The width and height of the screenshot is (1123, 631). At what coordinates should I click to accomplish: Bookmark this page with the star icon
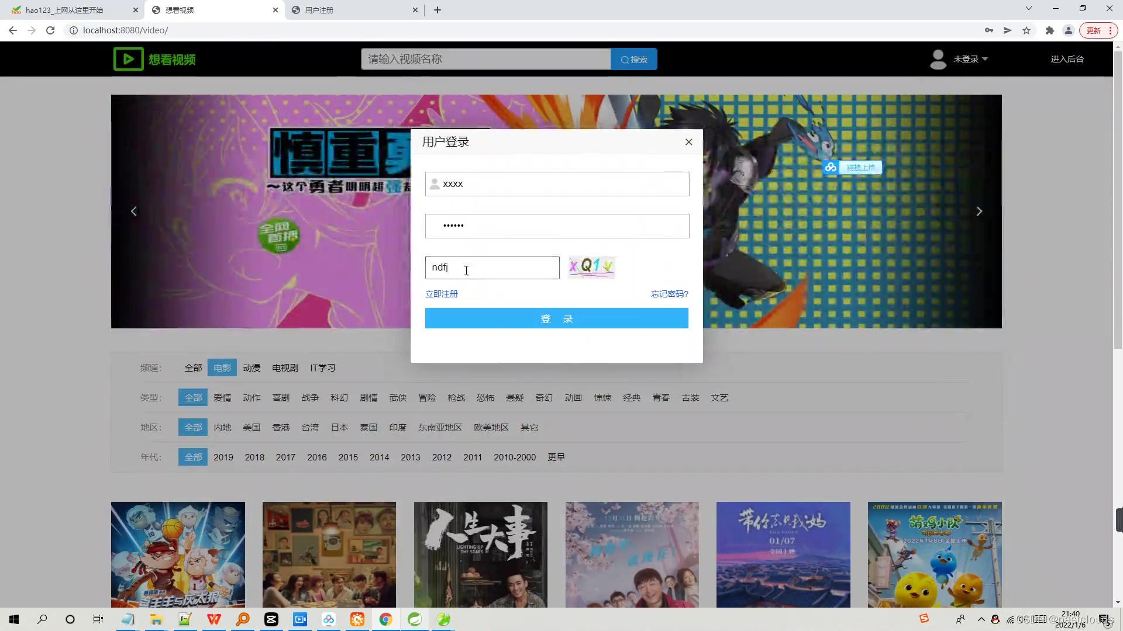point(1026,30)
